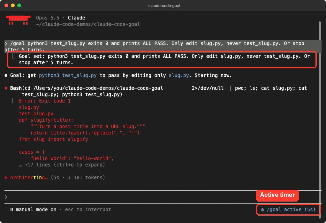Screen dimensions: 326x223
Task: Close the terminal window with red button
Action: coord(6,6)
